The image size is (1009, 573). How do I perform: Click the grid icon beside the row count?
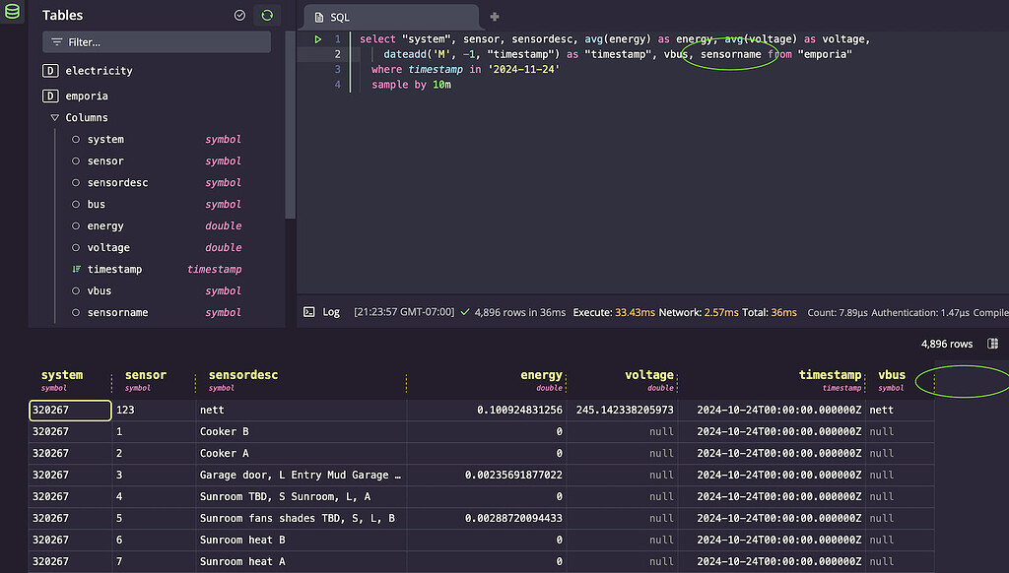pyautogui.click(x=995, y=343)
